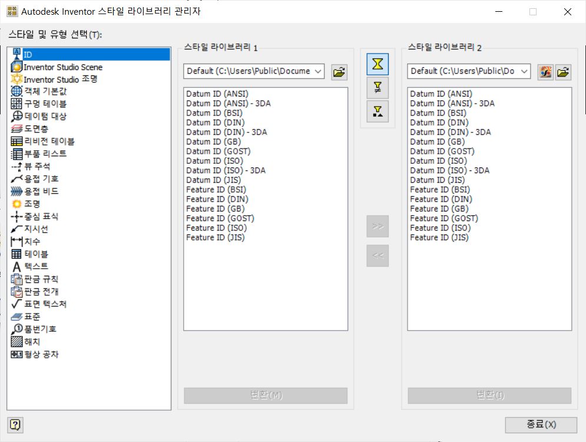Click the >> copy to library 2 button
The image size is (586, 442).
pyautogui.click(x=378, y=226)
